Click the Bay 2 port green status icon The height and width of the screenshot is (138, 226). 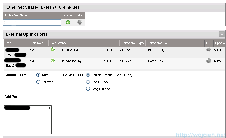[x=53, y=61]
